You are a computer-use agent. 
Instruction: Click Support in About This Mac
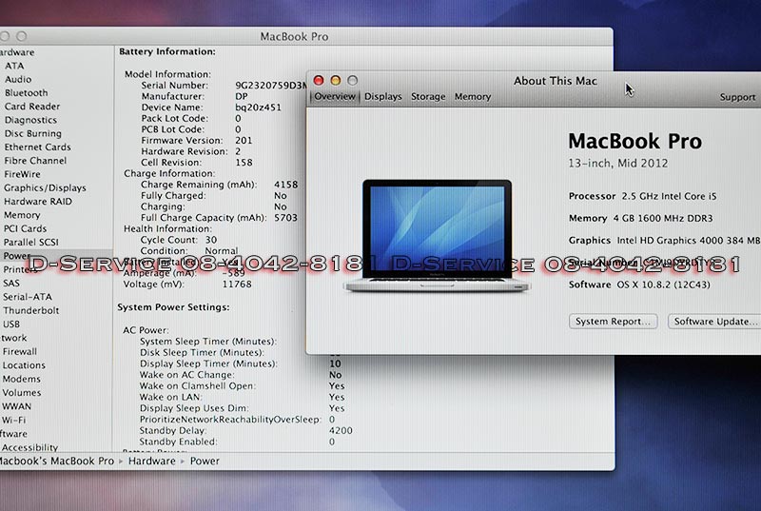[x=737, y=97]
